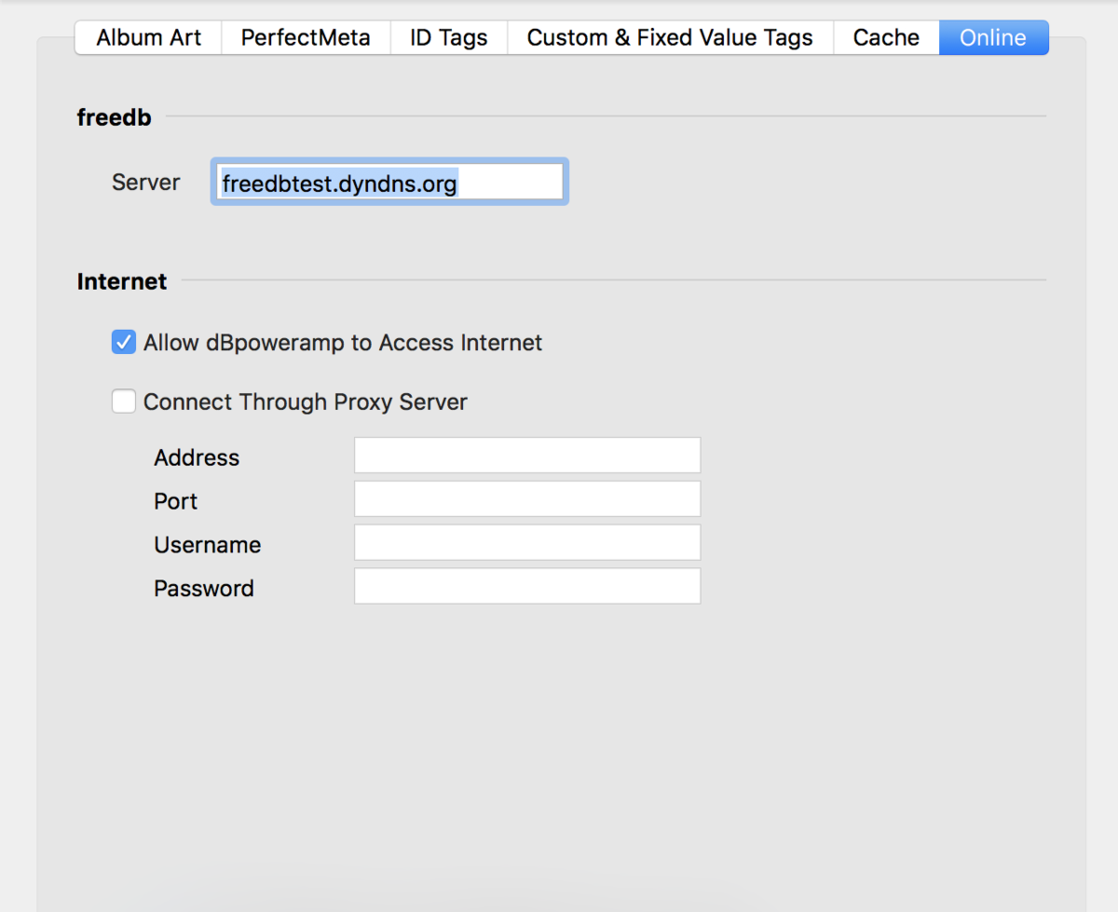Click the Port input field
This screenshot has width=1118, height=912.
click(526, 498)
